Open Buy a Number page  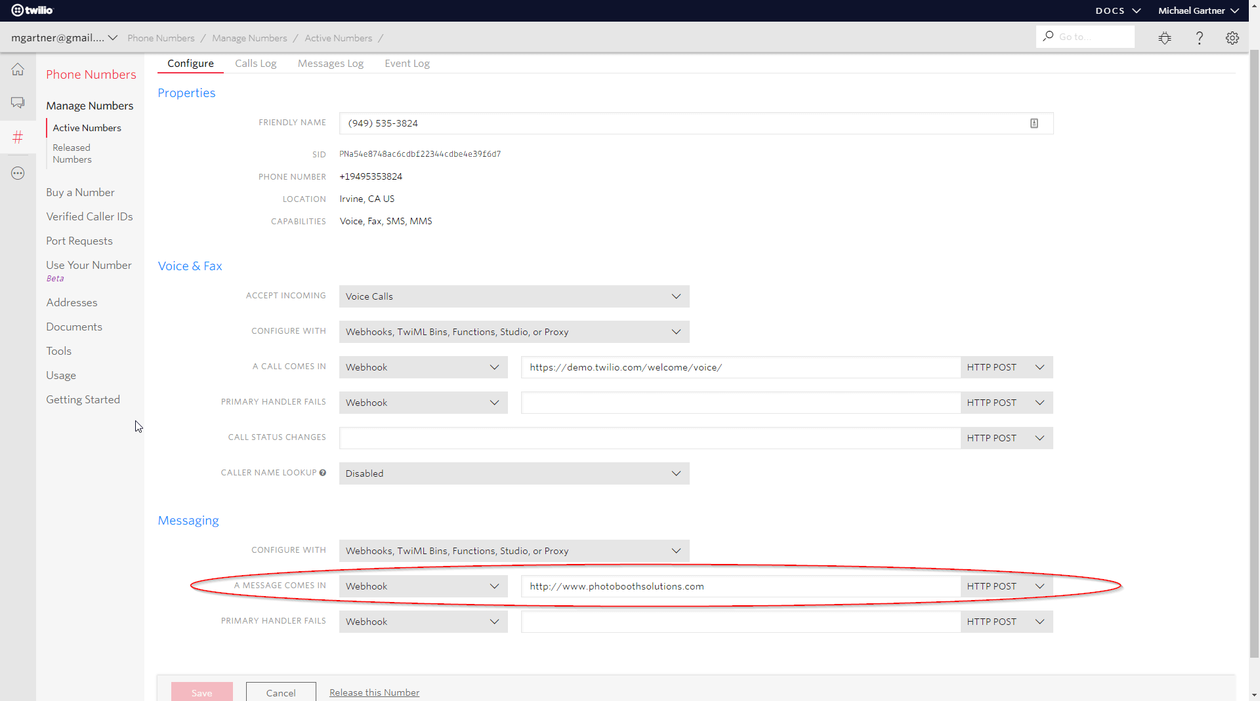(80, 192)
